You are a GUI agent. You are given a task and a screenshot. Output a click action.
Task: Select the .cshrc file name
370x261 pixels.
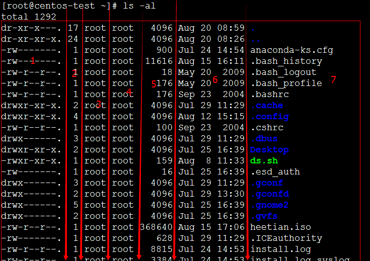(267, 128)
